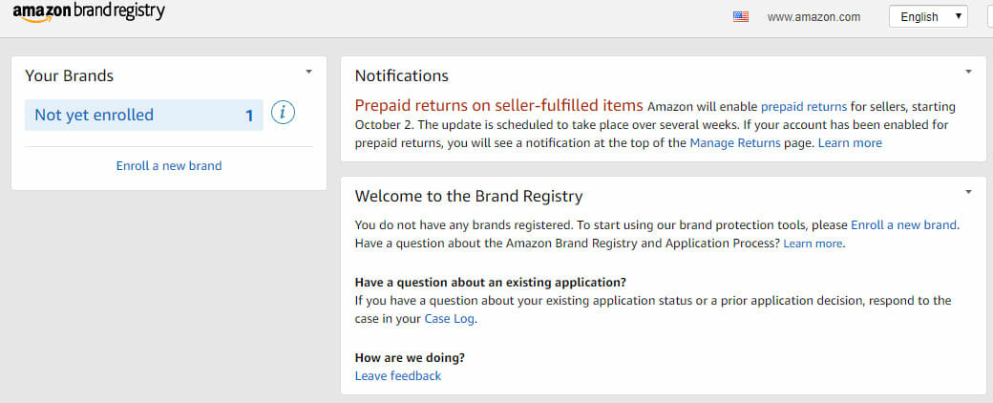The image size is (993, 403).
Task: Click the Your Brands panel heading
Action: 69,76
